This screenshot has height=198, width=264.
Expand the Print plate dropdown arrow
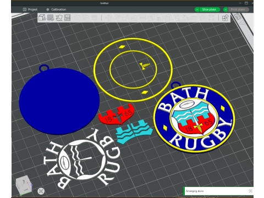(226, 9)
